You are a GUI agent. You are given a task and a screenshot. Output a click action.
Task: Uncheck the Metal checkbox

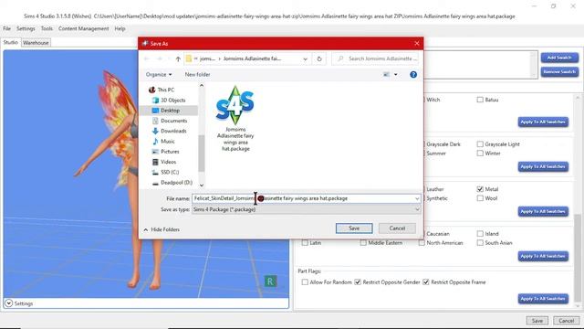[480, 189]
